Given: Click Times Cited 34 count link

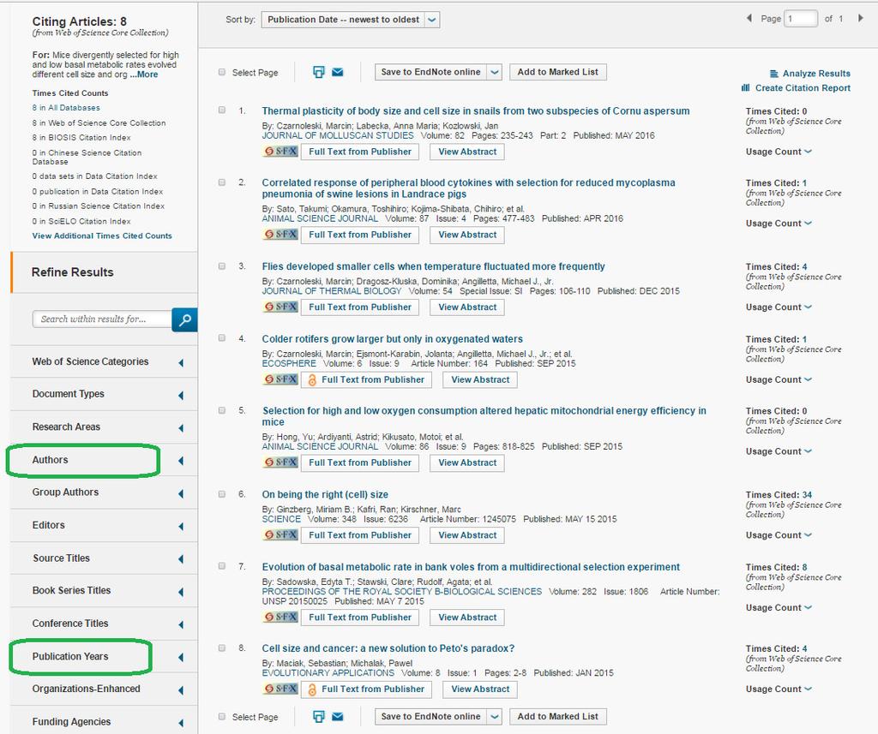Looking at the screenshot, I should point(807,495).
